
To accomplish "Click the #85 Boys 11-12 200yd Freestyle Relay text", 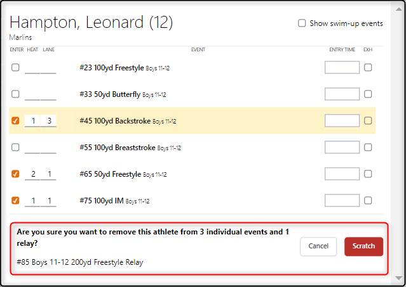I will (x=80, y=262).
